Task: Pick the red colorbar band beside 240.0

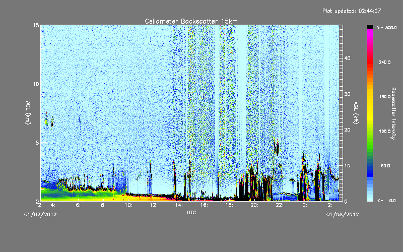Action: (370, 62)
